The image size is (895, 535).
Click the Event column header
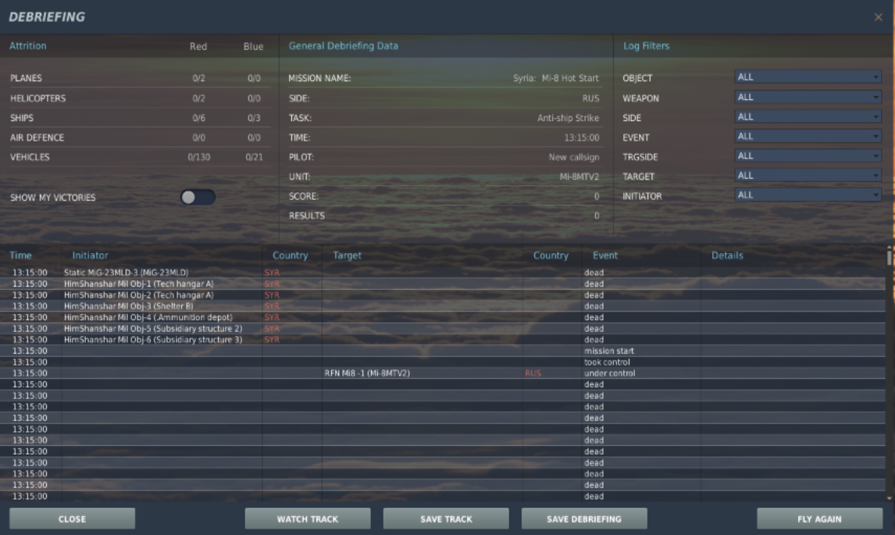(605, 255)
